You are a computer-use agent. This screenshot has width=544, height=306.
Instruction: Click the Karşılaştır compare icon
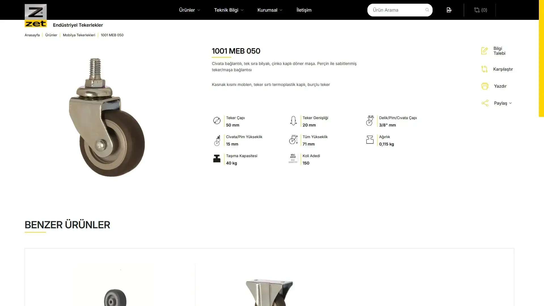coord(484,69)
